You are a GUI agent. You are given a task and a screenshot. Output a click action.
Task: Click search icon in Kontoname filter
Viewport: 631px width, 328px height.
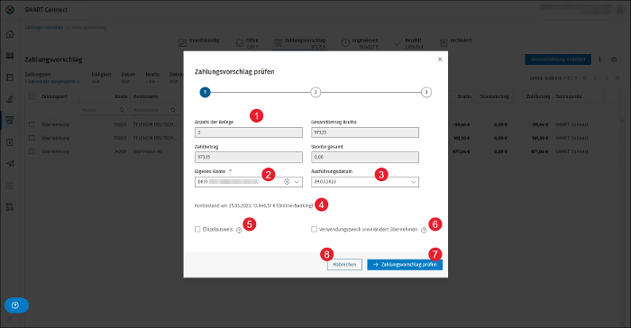click(x=173, y=110)
